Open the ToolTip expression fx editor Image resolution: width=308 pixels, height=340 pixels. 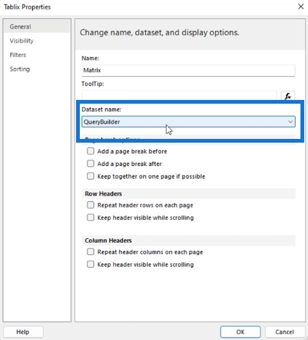[x=288, y=96]
